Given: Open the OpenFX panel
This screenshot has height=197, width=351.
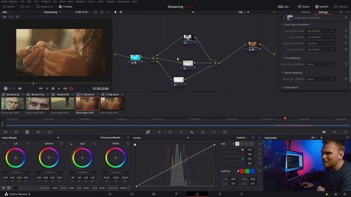Looking at the screenshot, I should coord(322,7).
